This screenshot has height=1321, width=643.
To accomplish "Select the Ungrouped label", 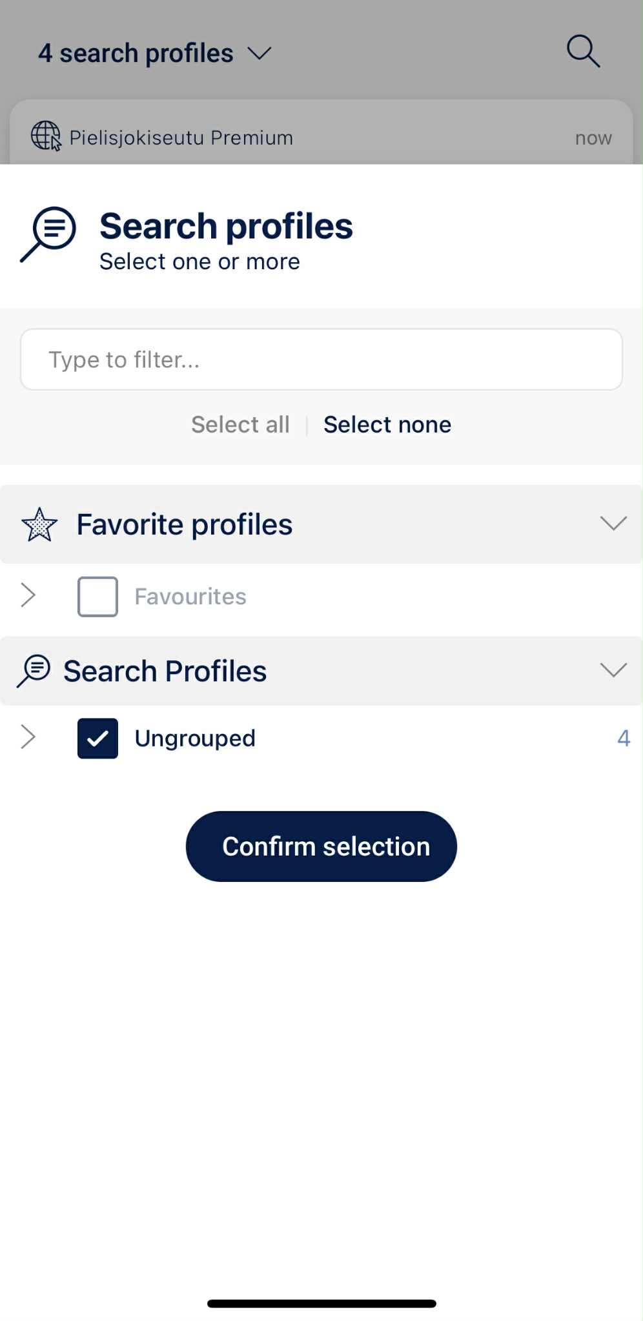I will click(x=195, y=738).
